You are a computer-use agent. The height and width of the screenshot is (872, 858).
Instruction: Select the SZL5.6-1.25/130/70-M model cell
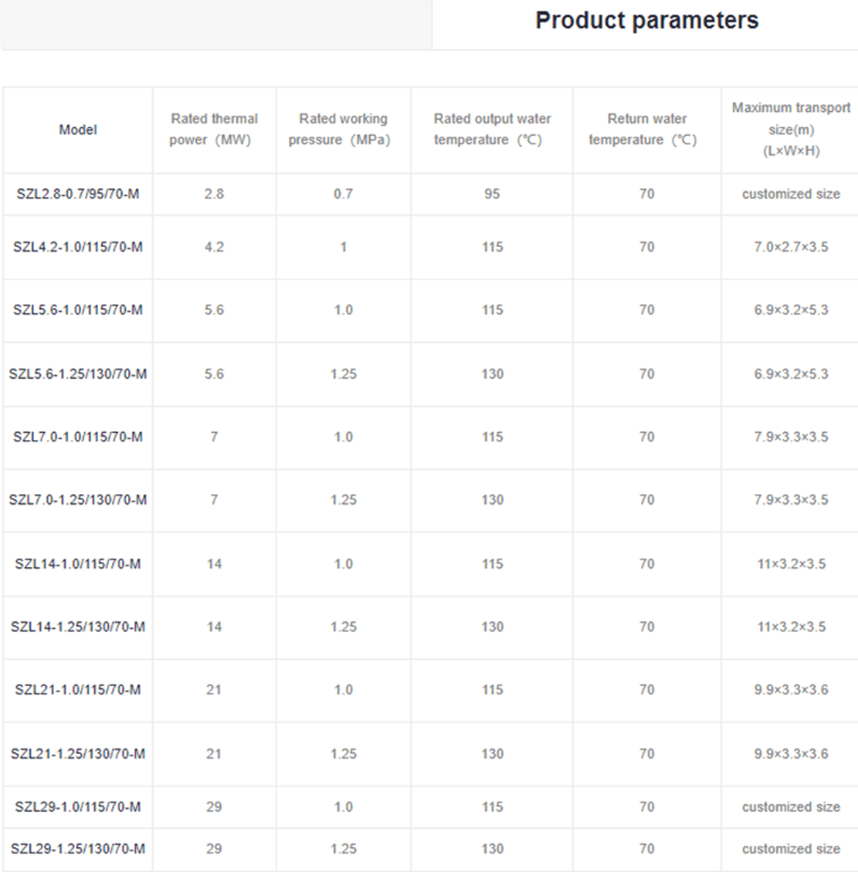click(x=78, y=374)
